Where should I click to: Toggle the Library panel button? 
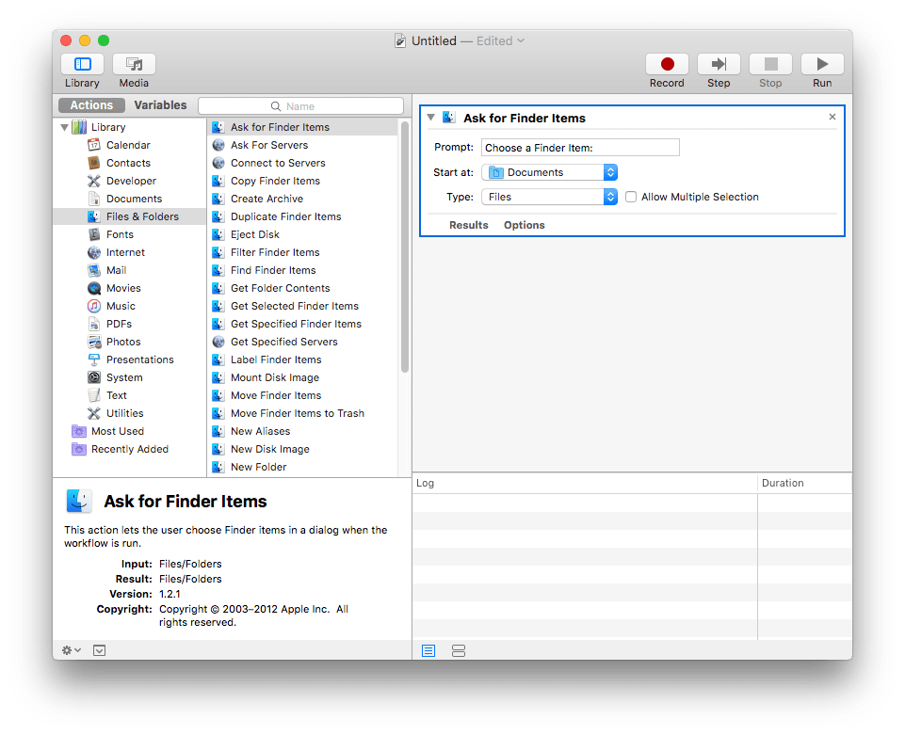[82, 64]
